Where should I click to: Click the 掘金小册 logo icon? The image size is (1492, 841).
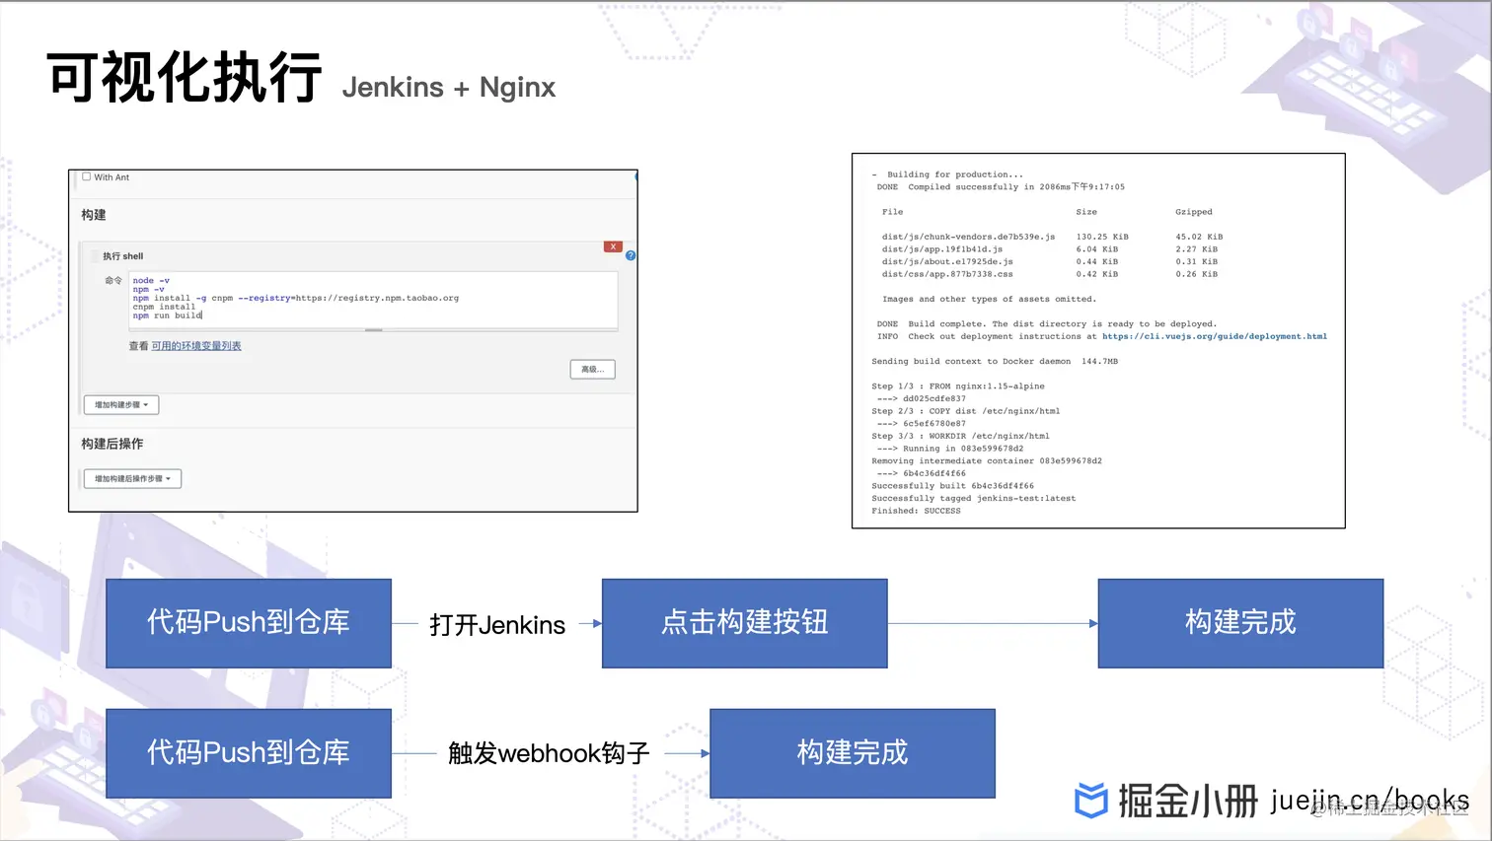click(x=1091, y=801)
